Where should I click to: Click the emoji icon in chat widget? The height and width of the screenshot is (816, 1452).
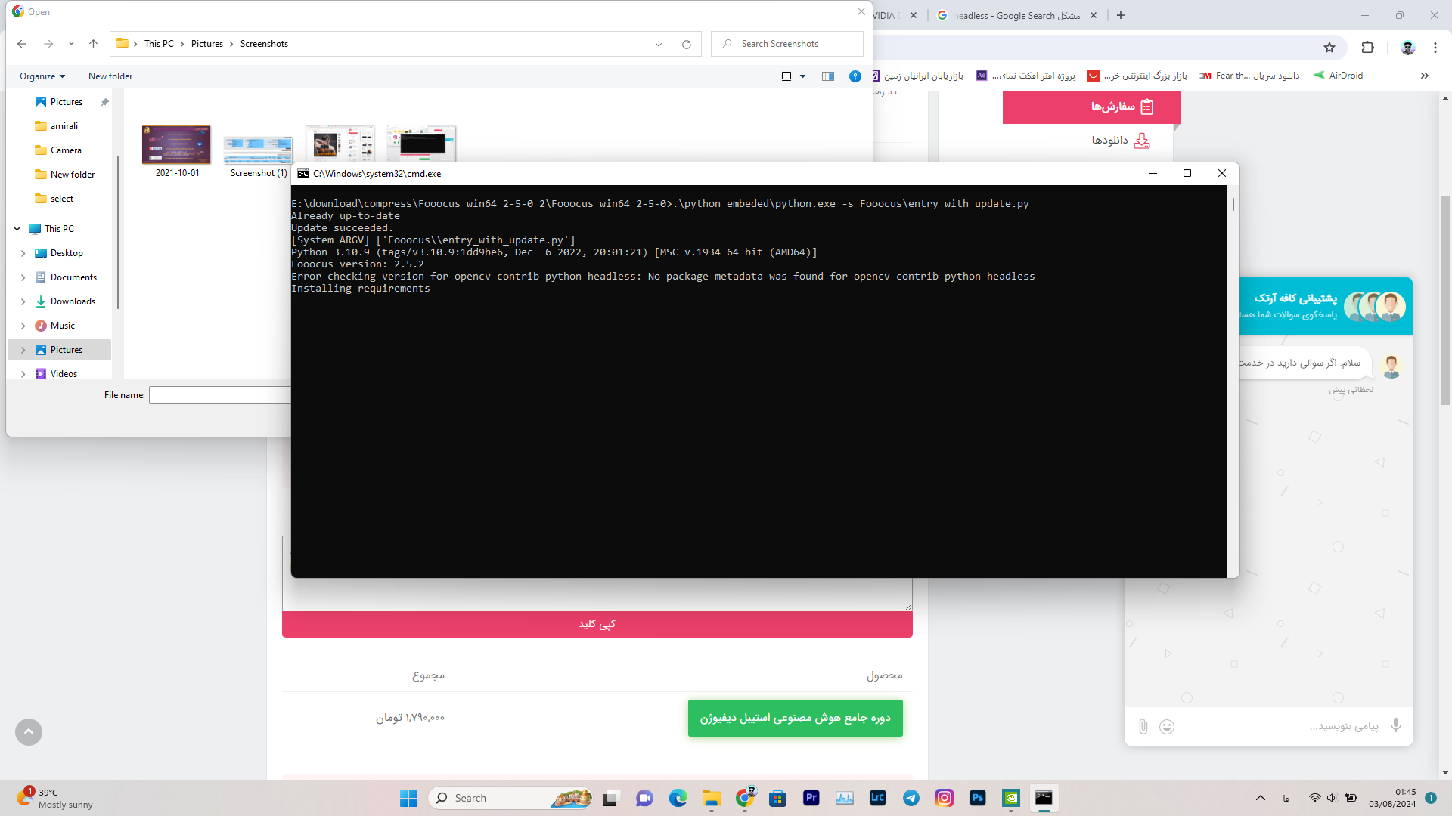pos(1167,727)
